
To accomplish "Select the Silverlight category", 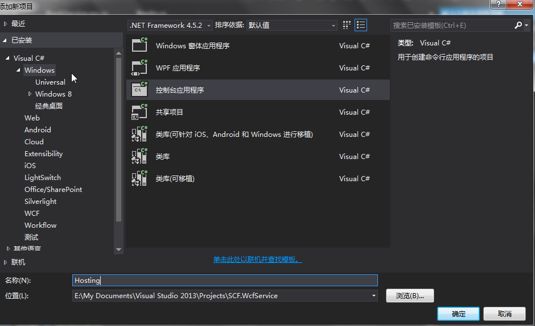I will [40, 201].
